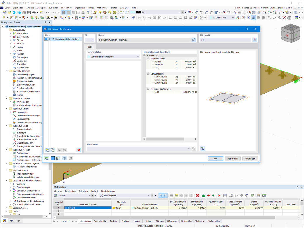The height and width of the screenshot is (228, 304).
Task: Click the OK button
Action: click(x=215, y=159)
